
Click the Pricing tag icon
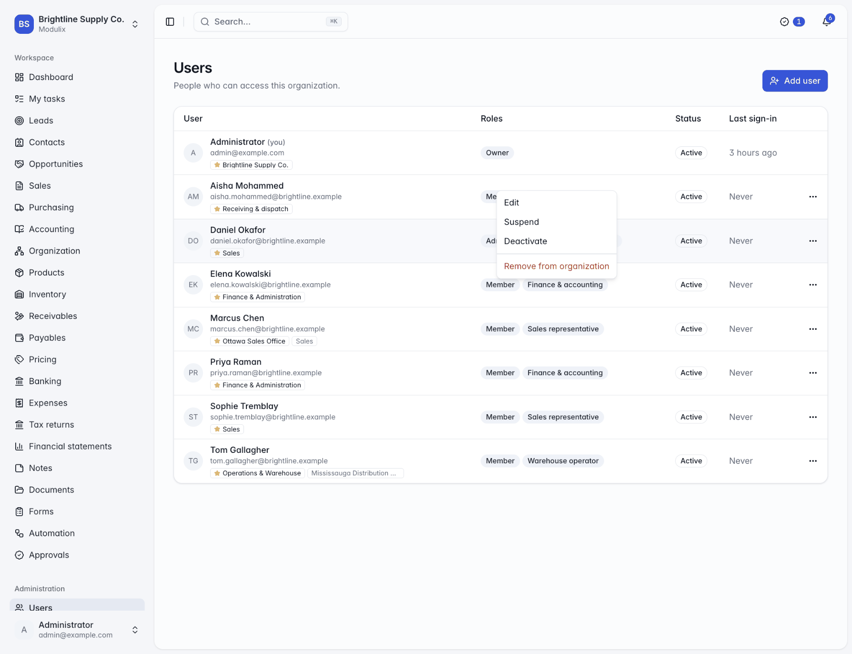19,359
